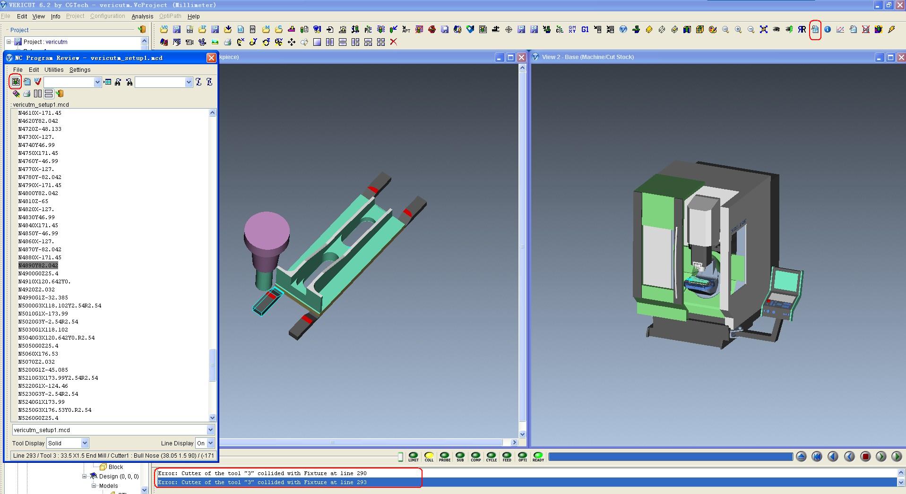906x494 pixels.
Task: Click the eye view icon
Action: (x=777, y=29)
